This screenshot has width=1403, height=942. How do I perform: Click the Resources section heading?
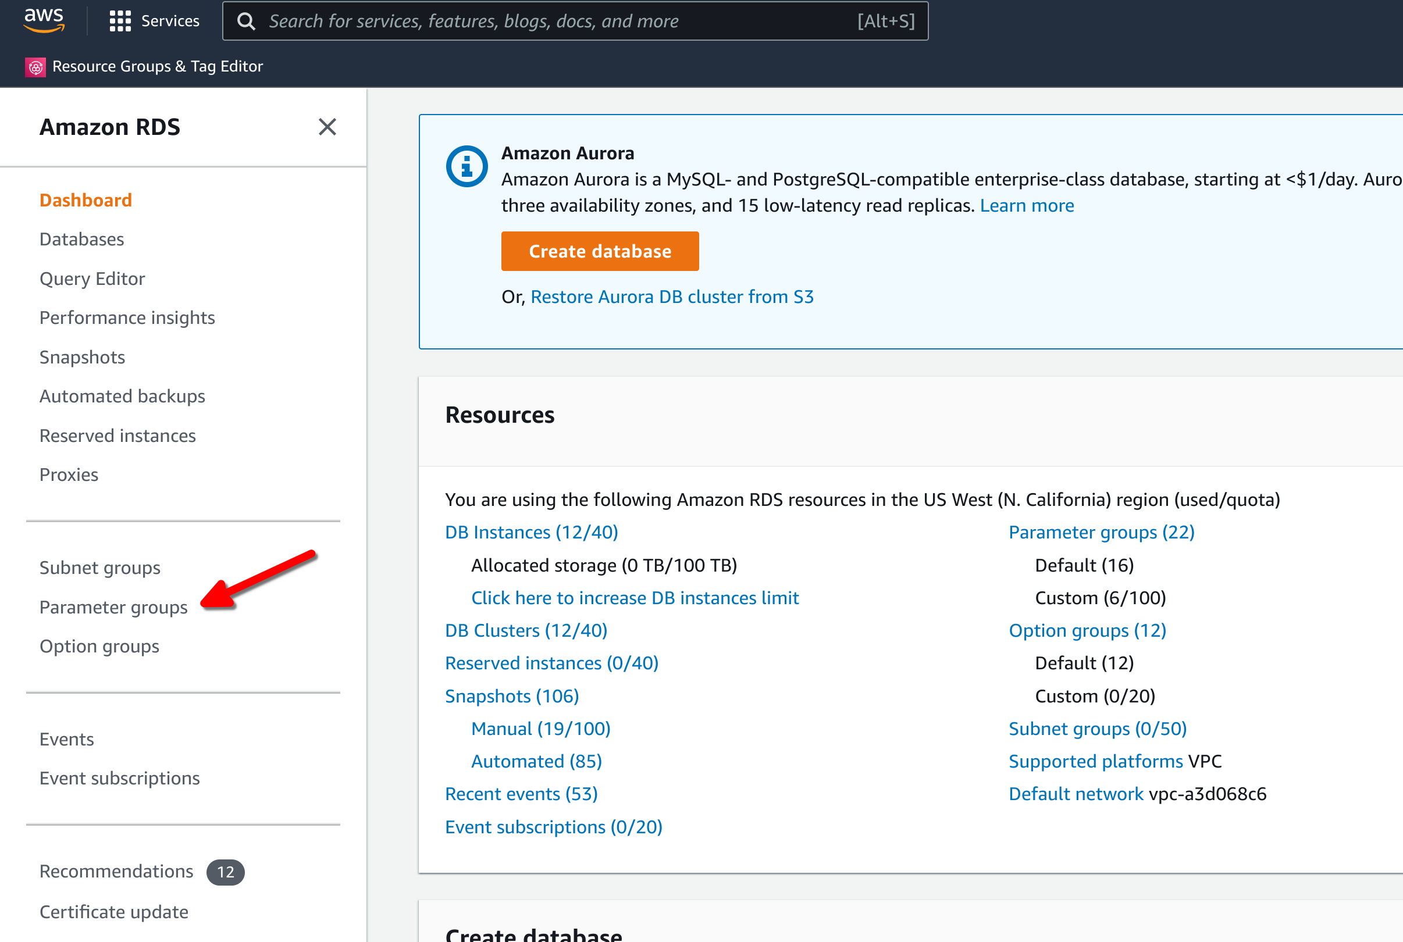(500, 415)
